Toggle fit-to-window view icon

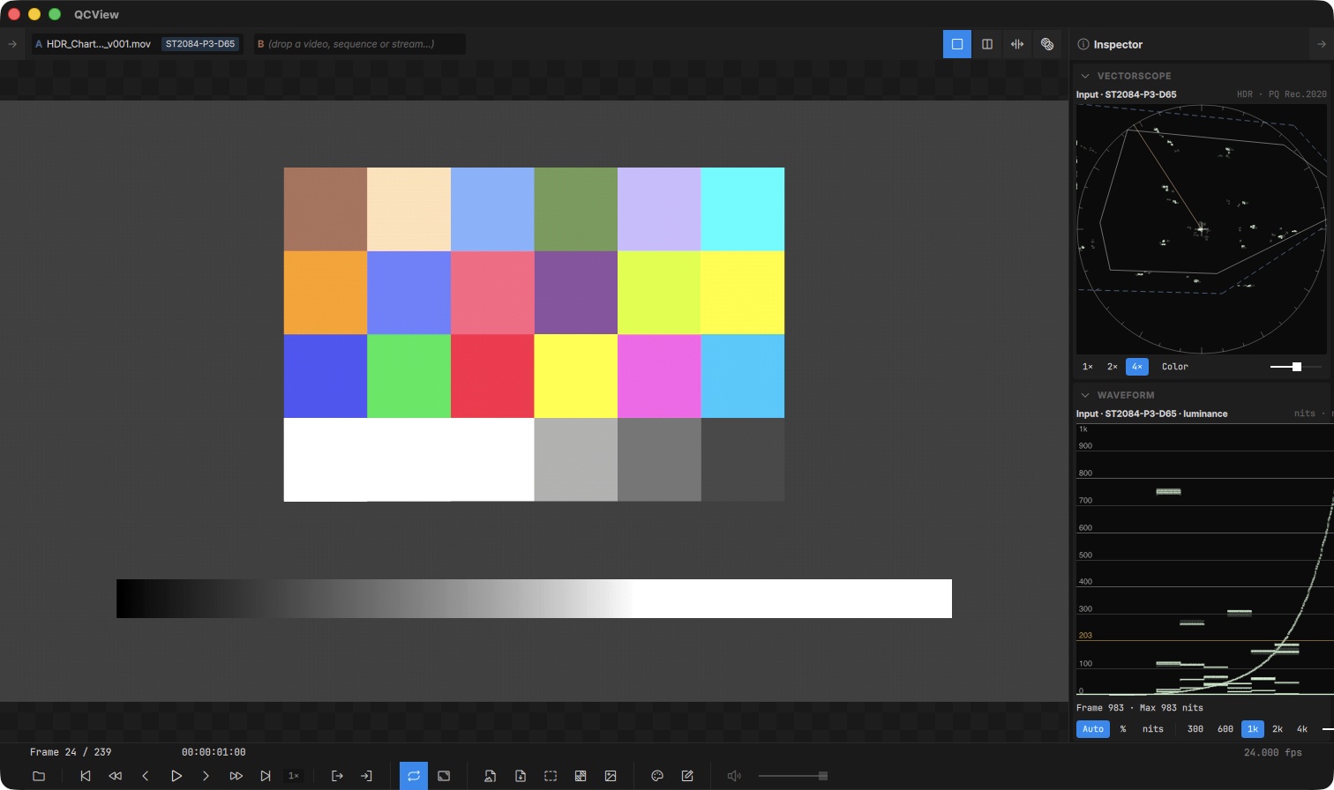(x=444, y=776)
